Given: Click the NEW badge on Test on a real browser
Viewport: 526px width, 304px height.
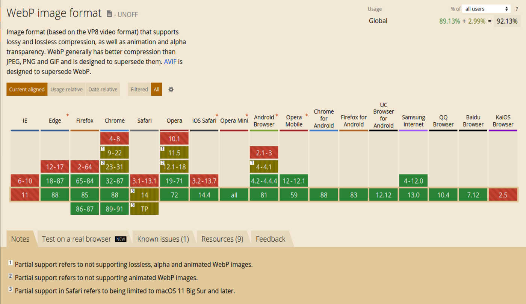Looking at the screenshot, I should click(121, 239).
